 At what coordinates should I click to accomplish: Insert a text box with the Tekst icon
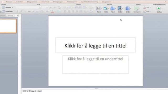click(x=98, y=8)
